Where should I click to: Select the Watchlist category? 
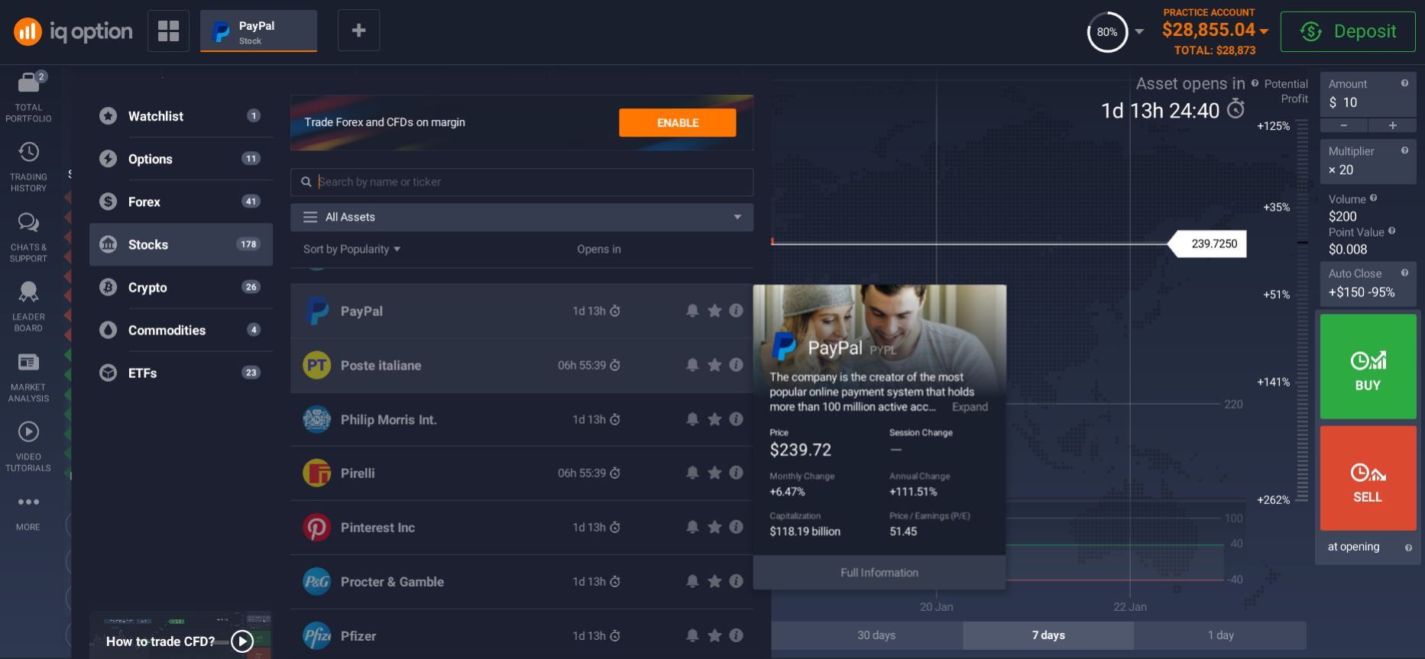(181, 116)
